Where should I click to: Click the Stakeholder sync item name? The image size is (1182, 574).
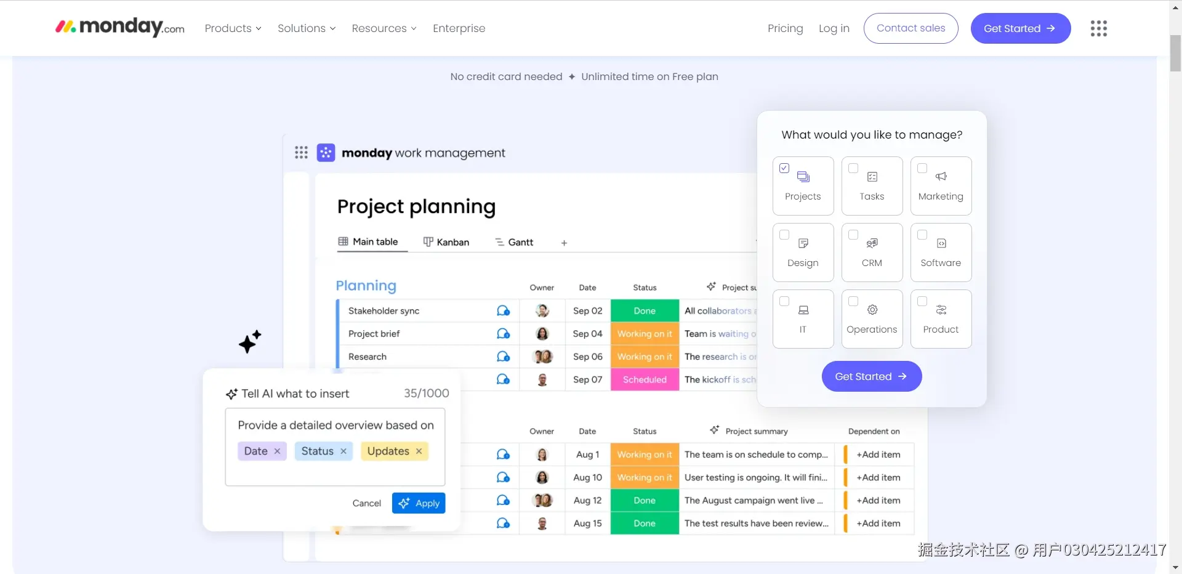click(x=384, y=310)
